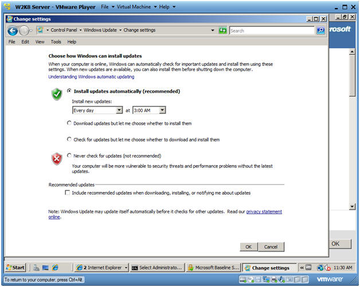Select Never check for updates option

[69, 156]
